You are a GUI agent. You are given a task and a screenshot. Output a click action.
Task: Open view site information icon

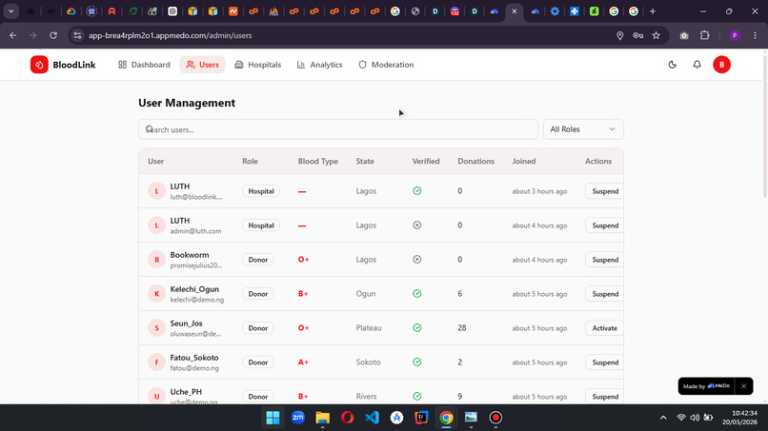(77, 35)
